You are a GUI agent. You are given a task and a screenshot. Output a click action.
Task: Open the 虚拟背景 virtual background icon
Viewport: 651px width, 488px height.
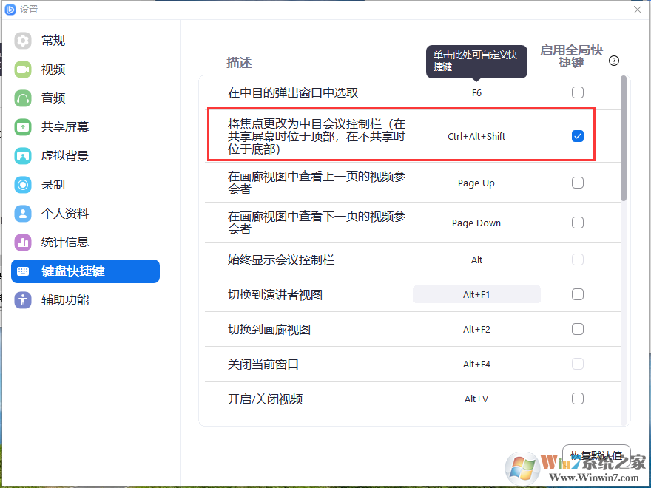tap(23, 156)
